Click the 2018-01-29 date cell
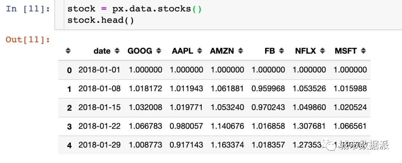 [99, 145]
